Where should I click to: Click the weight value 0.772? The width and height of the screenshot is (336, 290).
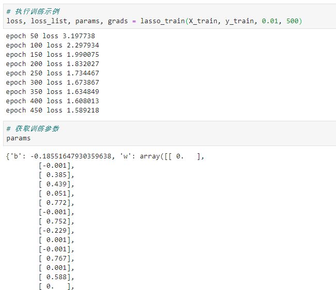(57, 203)
